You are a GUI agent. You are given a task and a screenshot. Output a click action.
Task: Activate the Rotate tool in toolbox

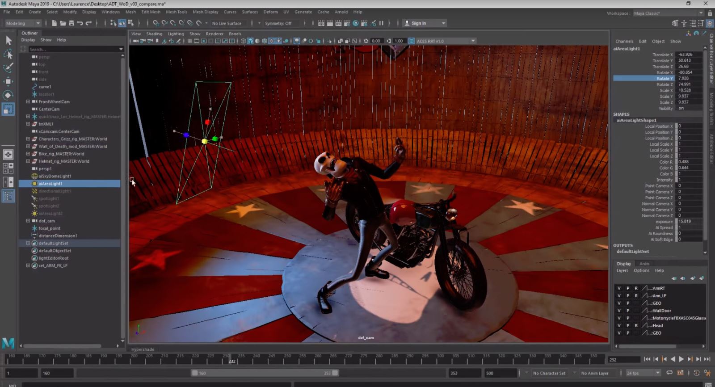click(x=8, y=95)
